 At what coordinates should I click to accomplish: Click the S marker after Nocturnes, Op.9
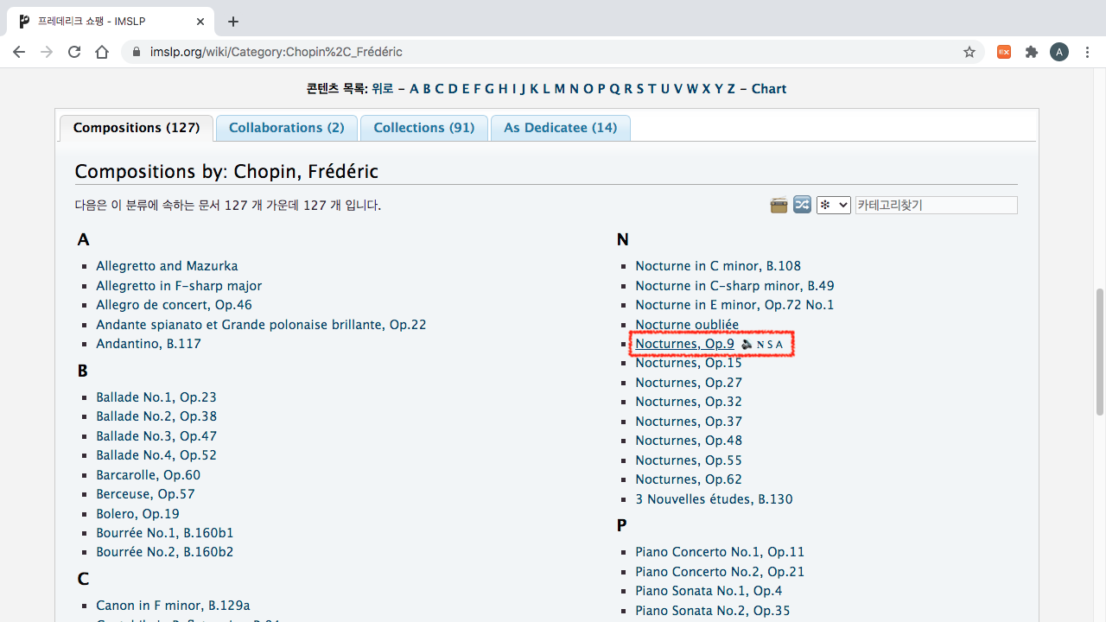pyautogui.click(x=770, y=345)
